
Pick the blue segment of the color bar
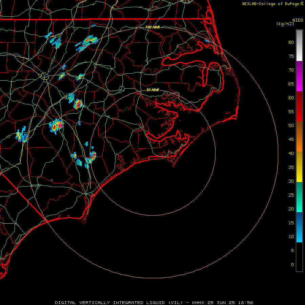click(299, 227)
